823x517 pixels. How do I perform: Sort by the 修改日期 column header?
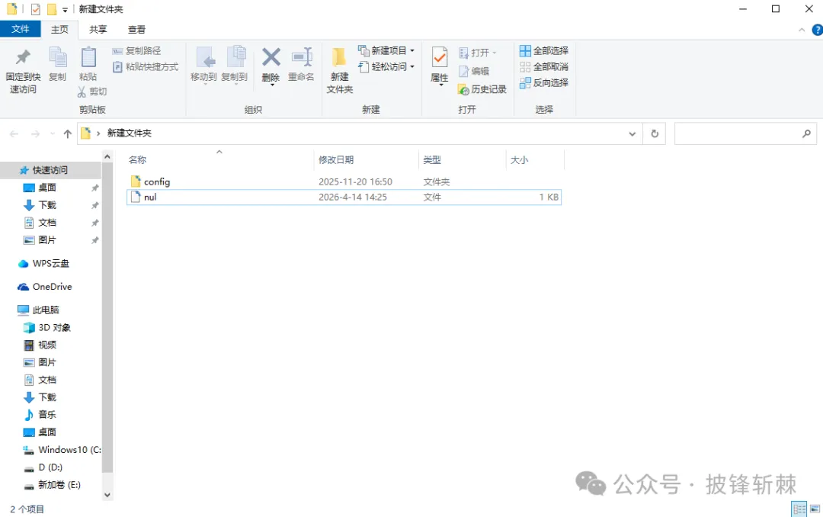pos(336,160)
